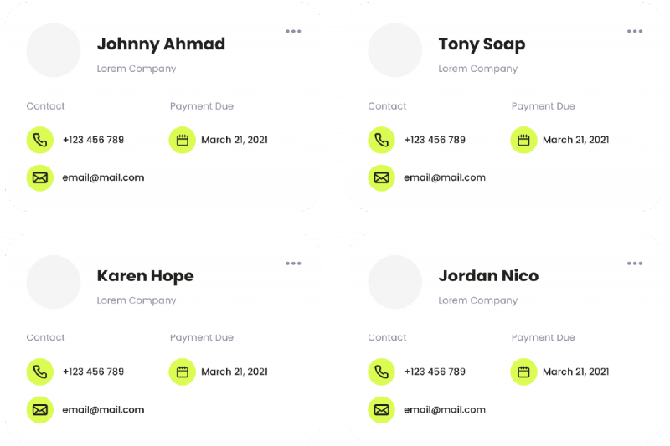Click calendar icon on Karen Hope's card

(182, 372)
